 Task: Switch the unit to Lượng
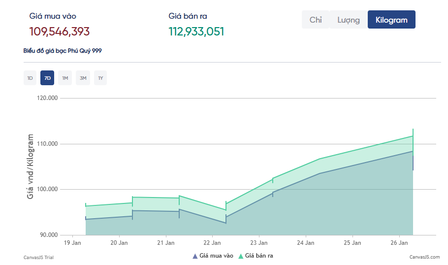pyautogui.click(x=349, y=20)
